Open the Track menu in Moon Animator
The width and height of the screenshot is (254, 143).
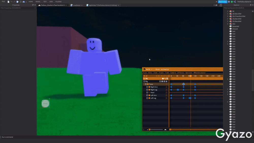pyautogui.click(x=161, y=73)
